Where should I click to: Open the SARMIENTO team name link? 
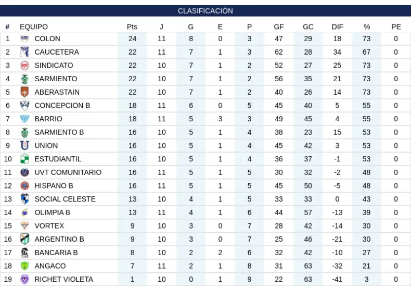pos(56,79)
